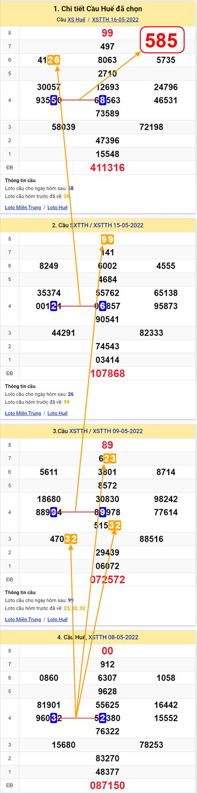Click prize 7 value 497
Viewport: 197px width, 793px height.
coord(107,47)
